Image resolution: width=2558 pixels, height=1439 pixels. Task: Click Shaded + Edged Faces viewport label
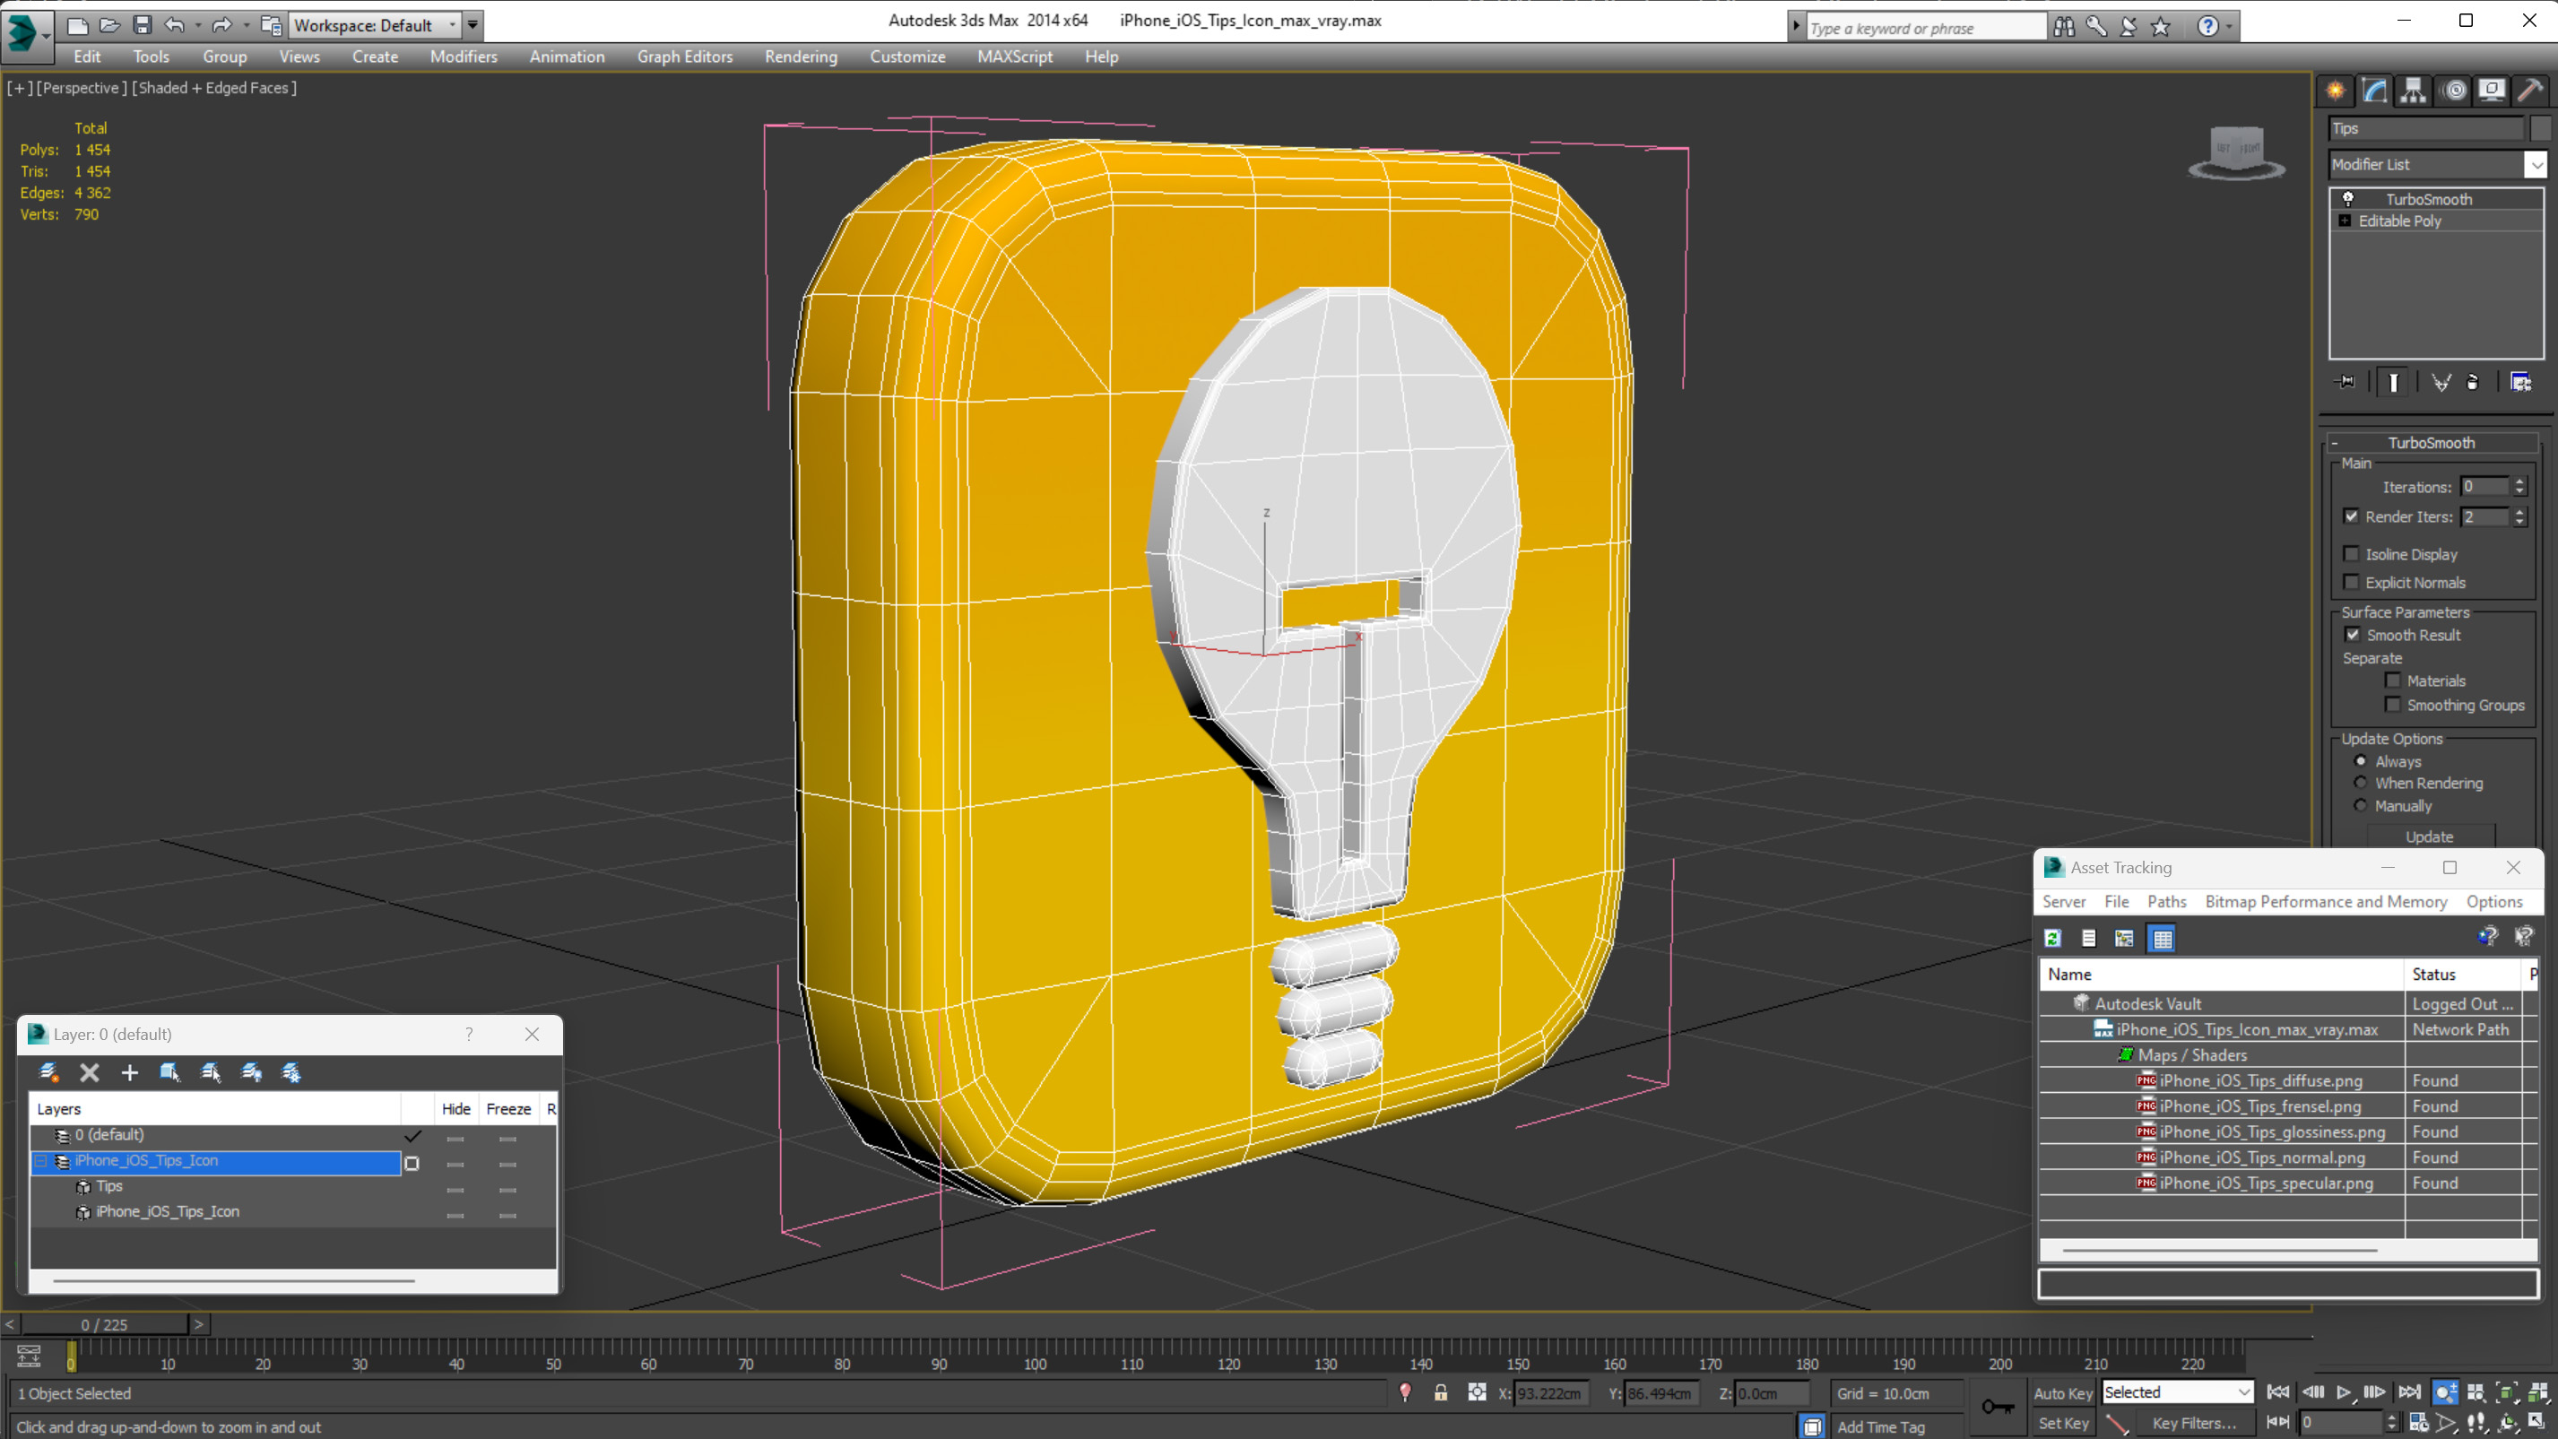tap(214, 87)
